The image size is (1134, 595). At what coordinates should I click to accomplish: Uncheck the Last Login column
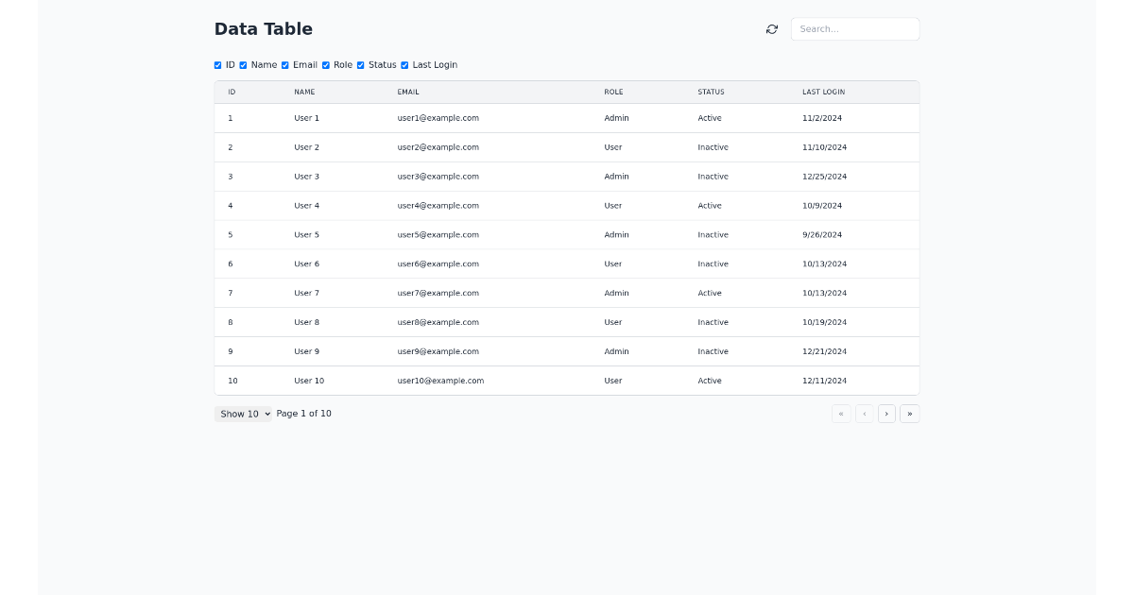[x=404, y=64]
